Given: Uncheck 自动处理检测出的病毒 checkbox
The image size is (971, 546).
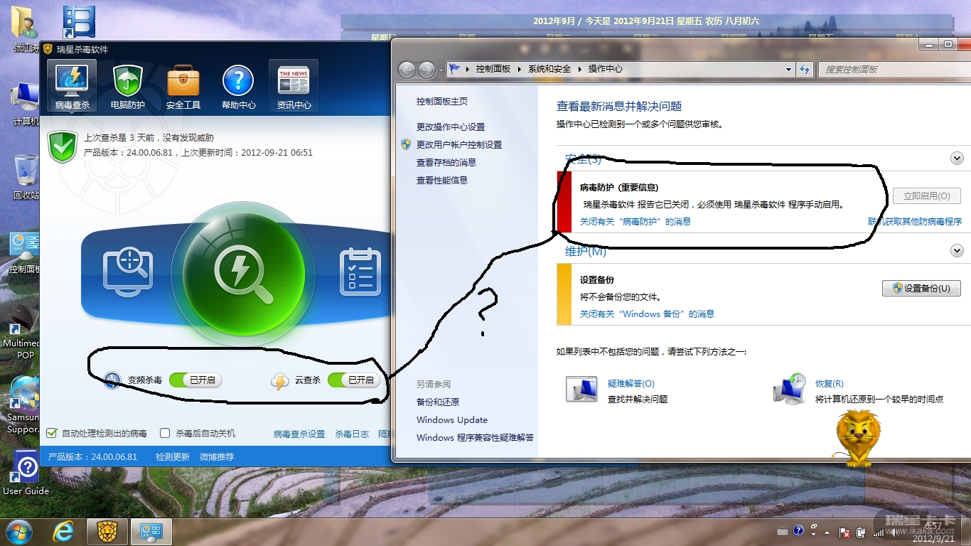Looking at the screenshot, I should tap(51, 433).
